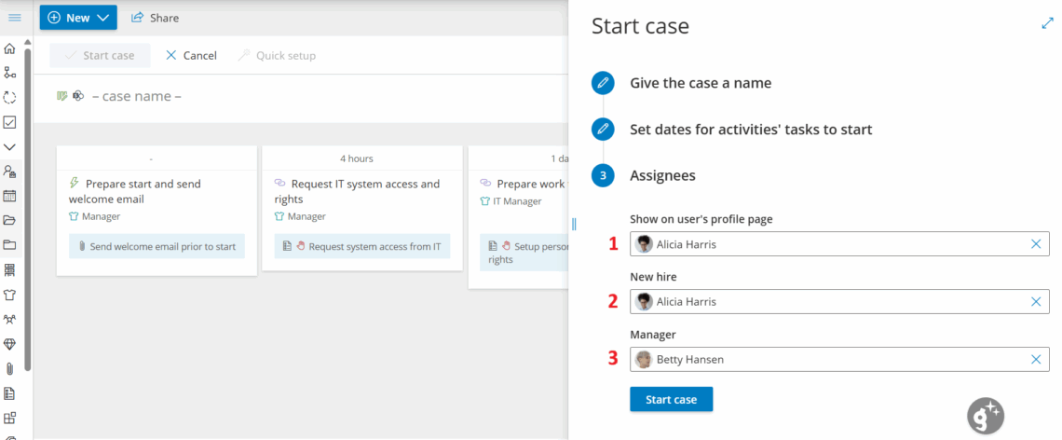
Task: Click the Share toolbar button
Action: [x=155, y=18]
